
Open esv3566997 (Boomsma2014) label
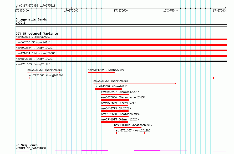pyautogui.click(x=120, y=92)
